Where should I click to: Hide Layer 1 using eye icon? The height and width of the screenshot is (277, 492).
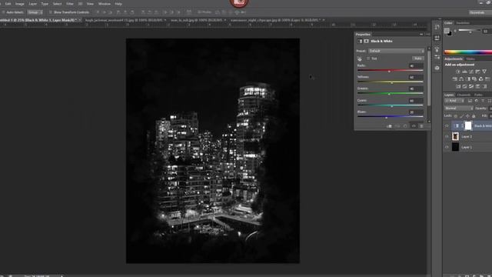pyautogui.click(x=447, y=147)
